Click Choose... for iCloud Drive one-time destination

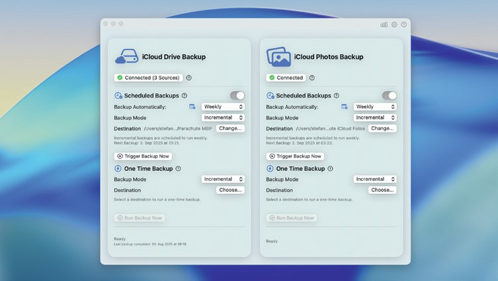tap(230, 190)
